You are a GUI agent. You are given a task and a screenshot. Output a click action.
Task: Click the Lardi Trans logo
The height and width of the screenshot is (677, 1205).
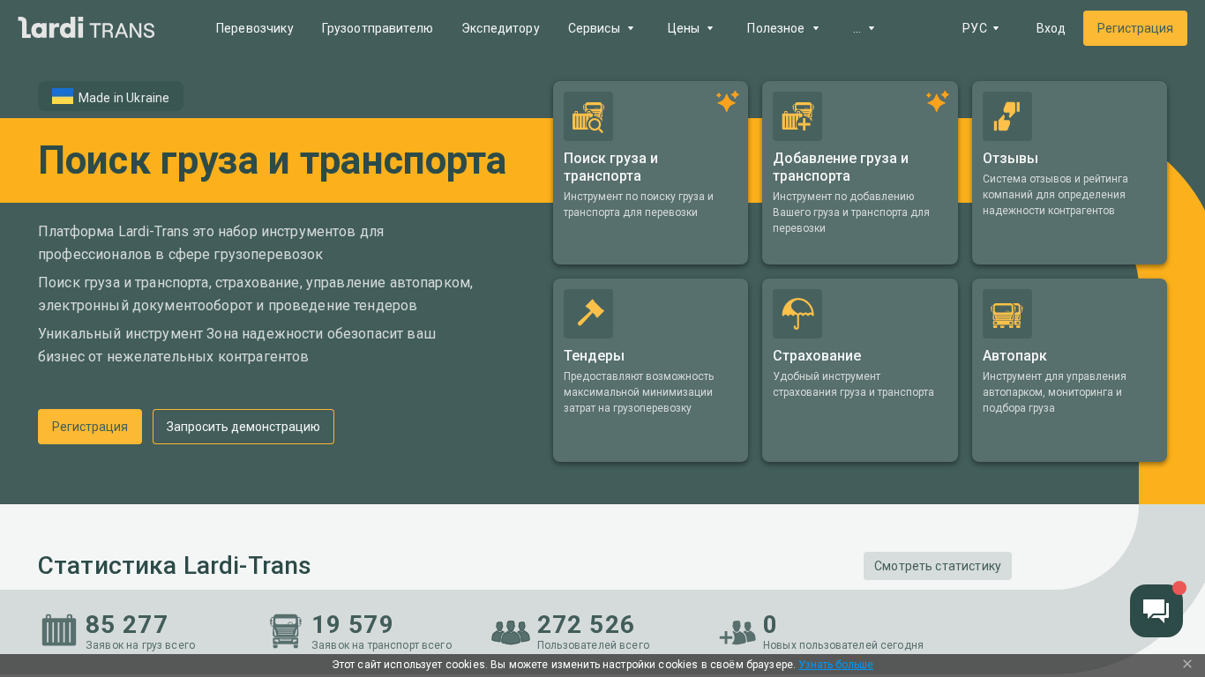(x=86, y=28)
